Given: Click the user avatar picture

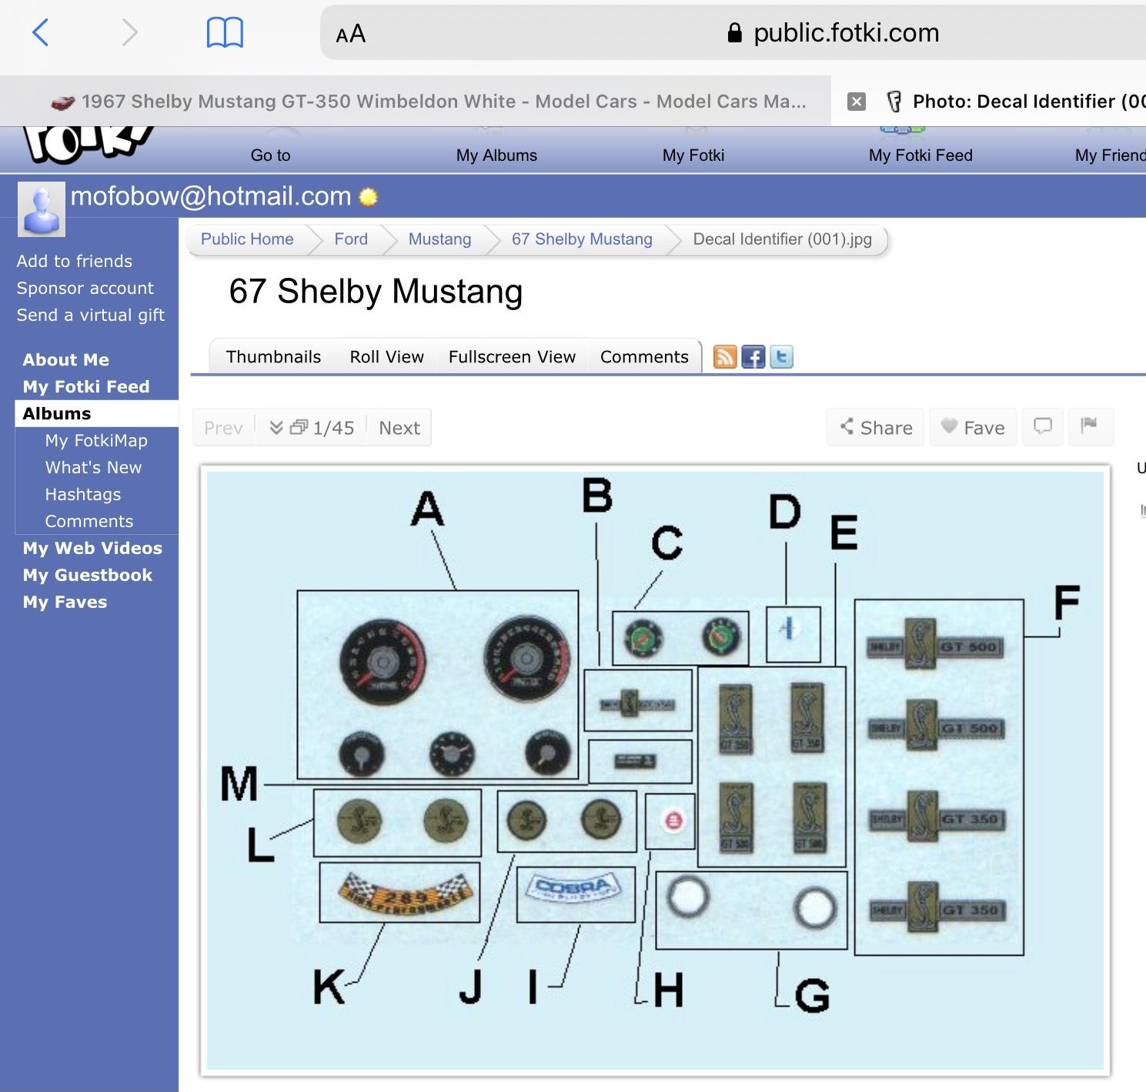Looking at the screenshot, I should click(42, 209).
